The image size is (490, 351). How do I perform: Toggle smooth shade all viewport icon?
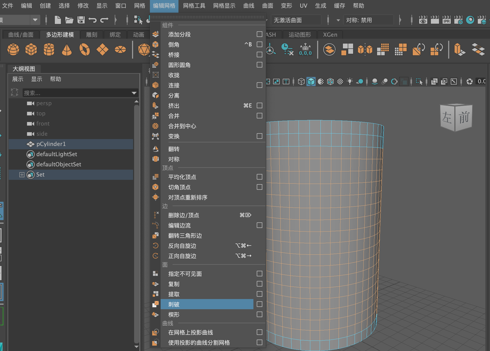point(311,82)
